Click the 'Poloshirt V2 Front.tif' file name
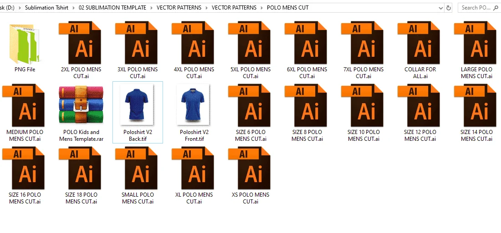The height and width of the screenshot is (233, 501). tap(194, 135)
